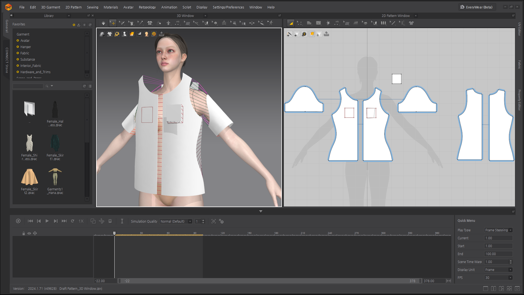Toggle the timeline eye visibility icon

(29, 233)
